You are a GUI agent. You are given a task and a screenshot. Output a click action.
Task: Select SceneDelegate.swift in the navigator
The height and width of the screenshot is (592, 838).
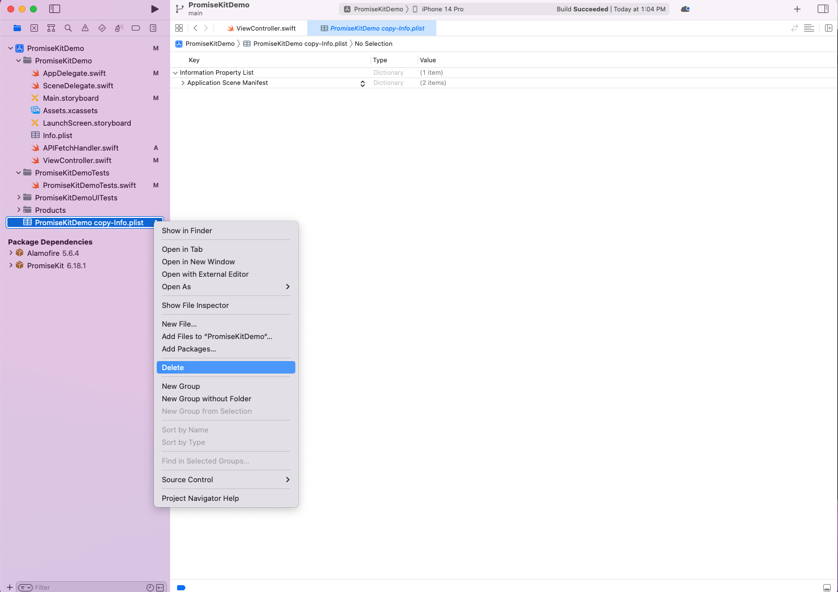(x=78, y=85)
